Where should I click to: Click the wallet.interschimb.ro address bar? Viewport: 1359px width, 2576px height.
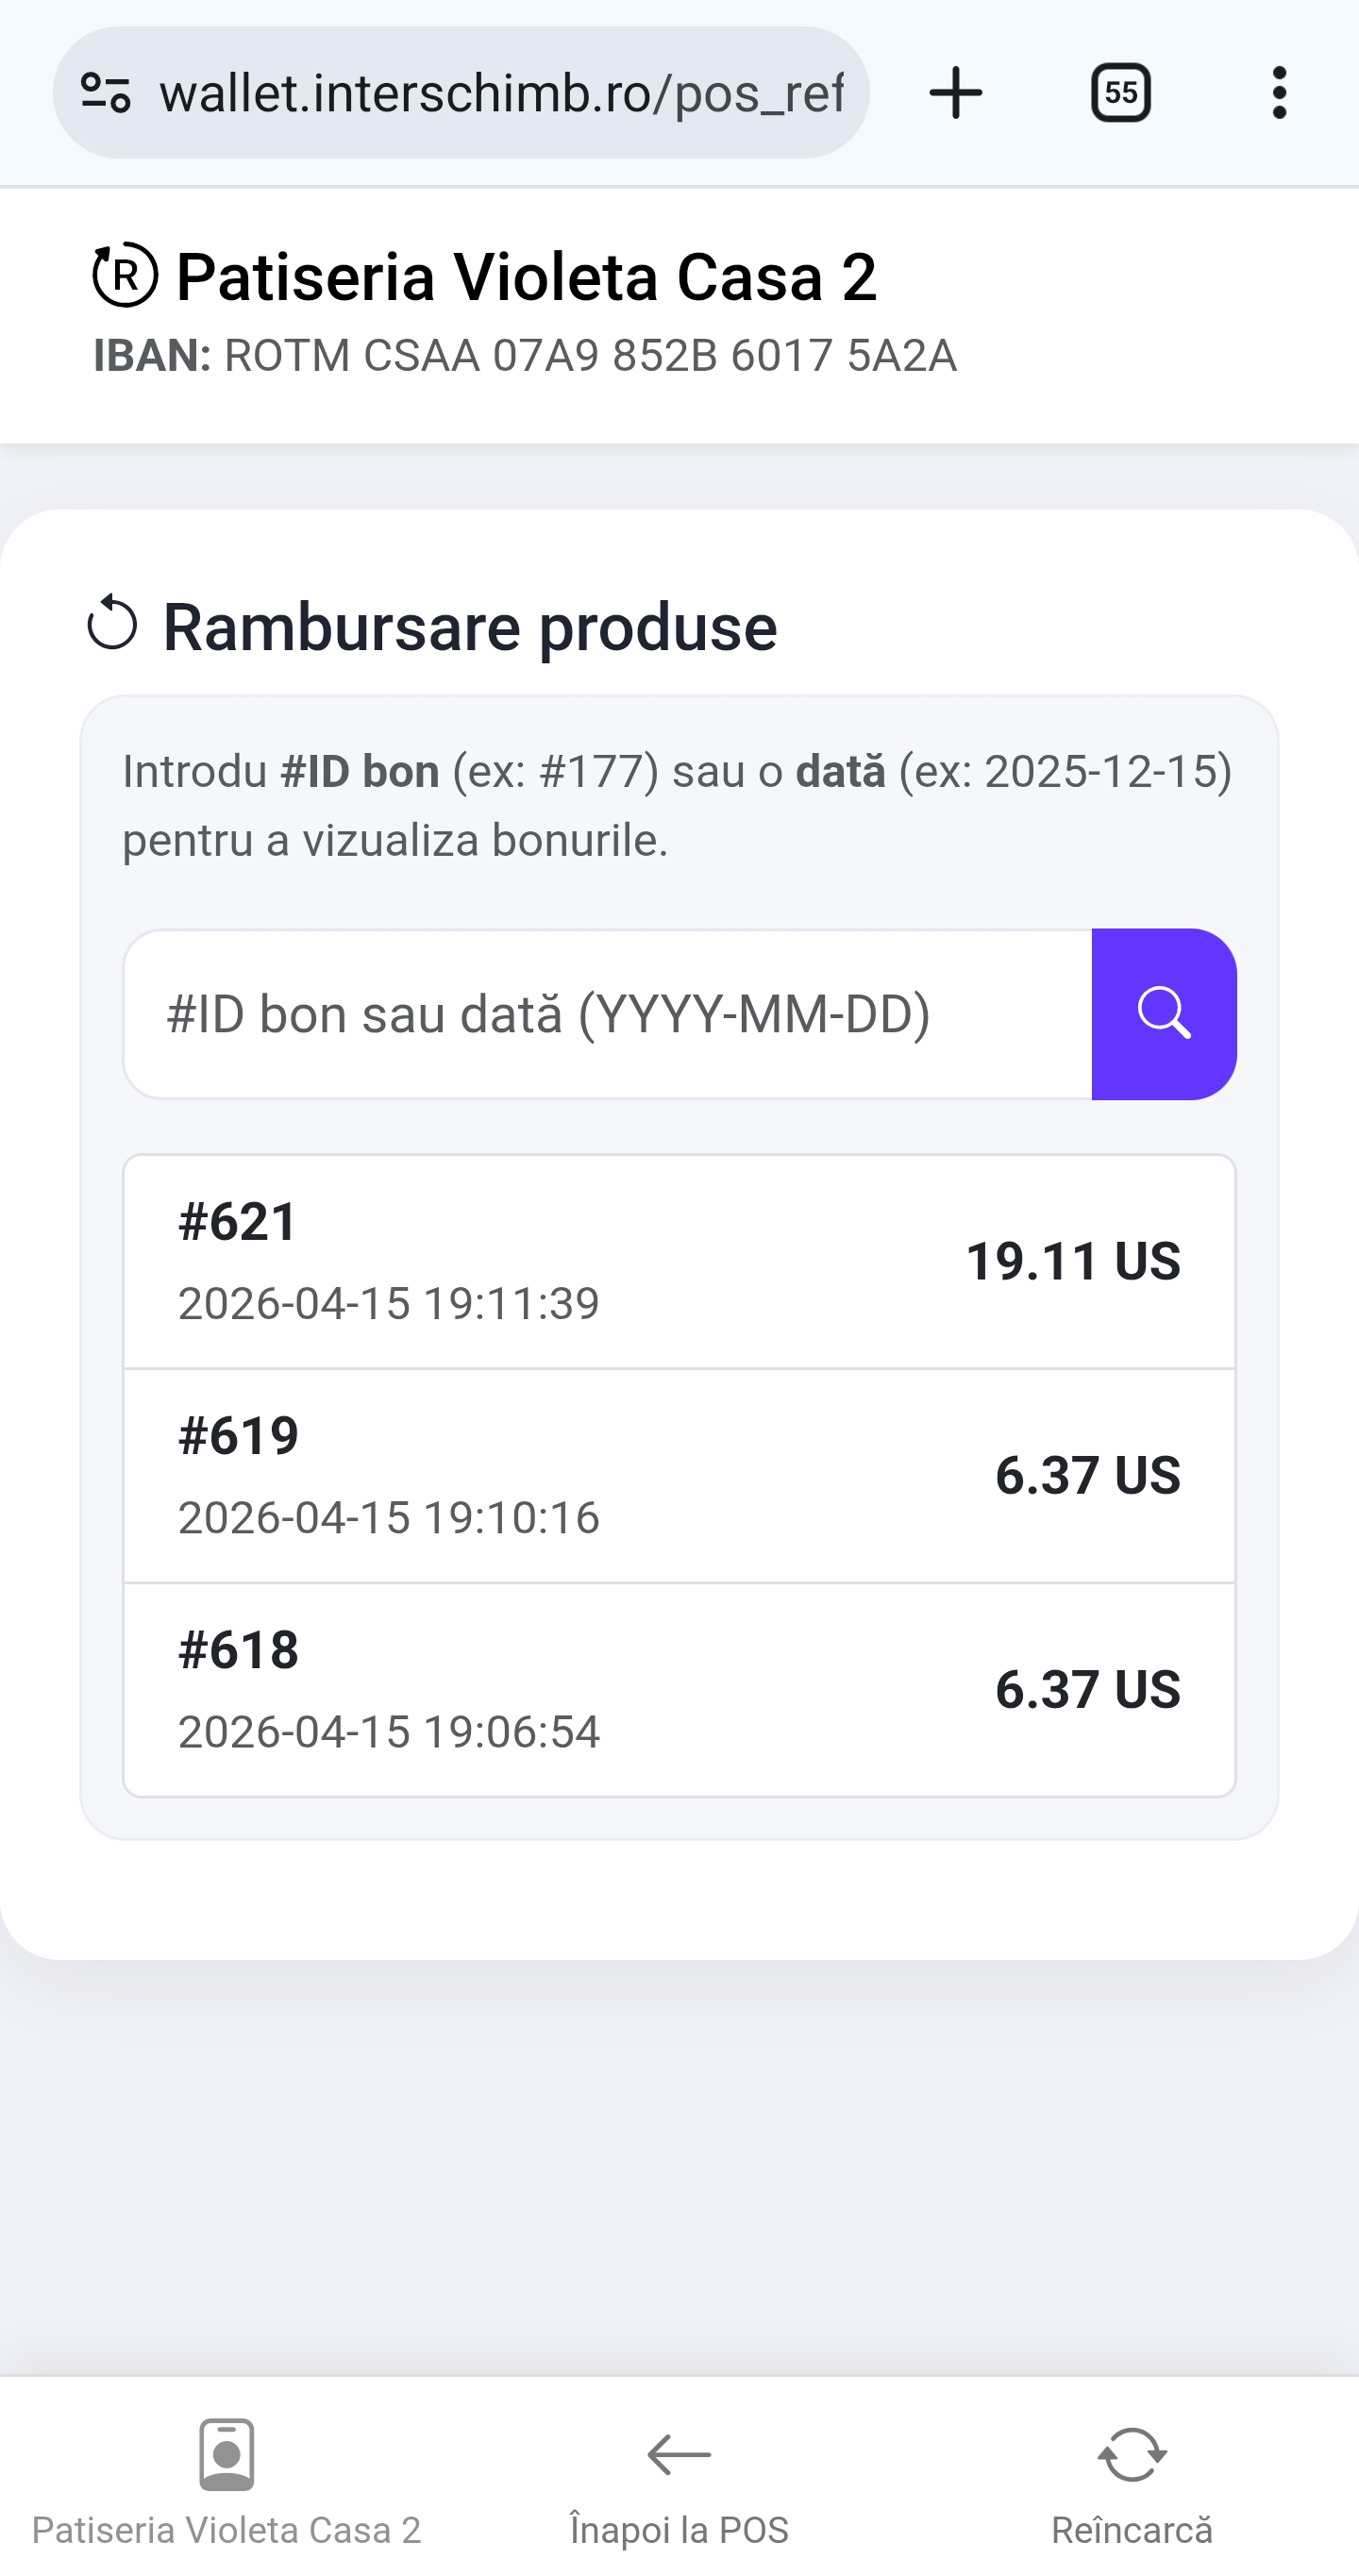(500, 93)
